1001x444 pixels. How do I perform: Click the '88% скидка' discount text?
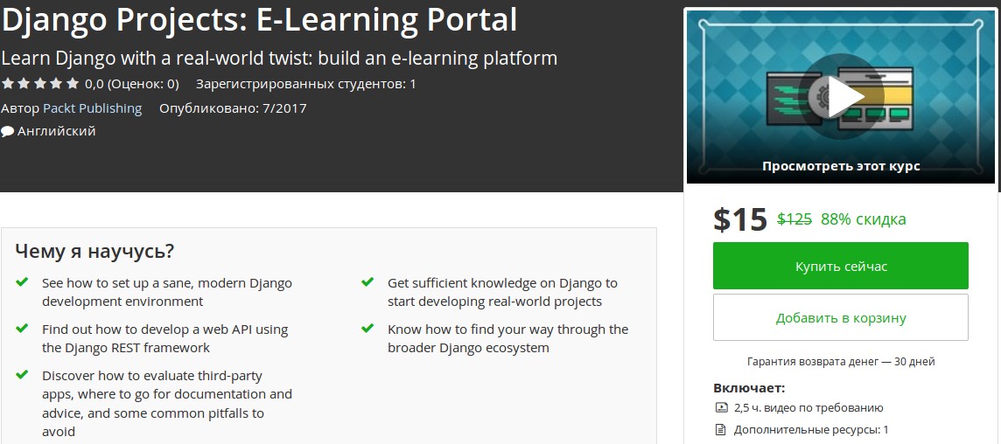863,219
